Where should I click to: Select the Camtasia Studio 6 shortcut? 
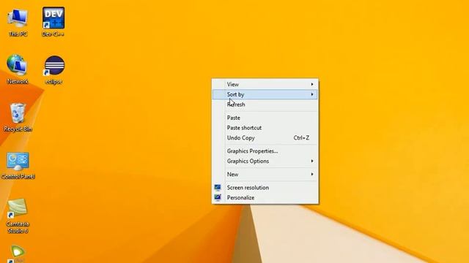tap(18, 216)
